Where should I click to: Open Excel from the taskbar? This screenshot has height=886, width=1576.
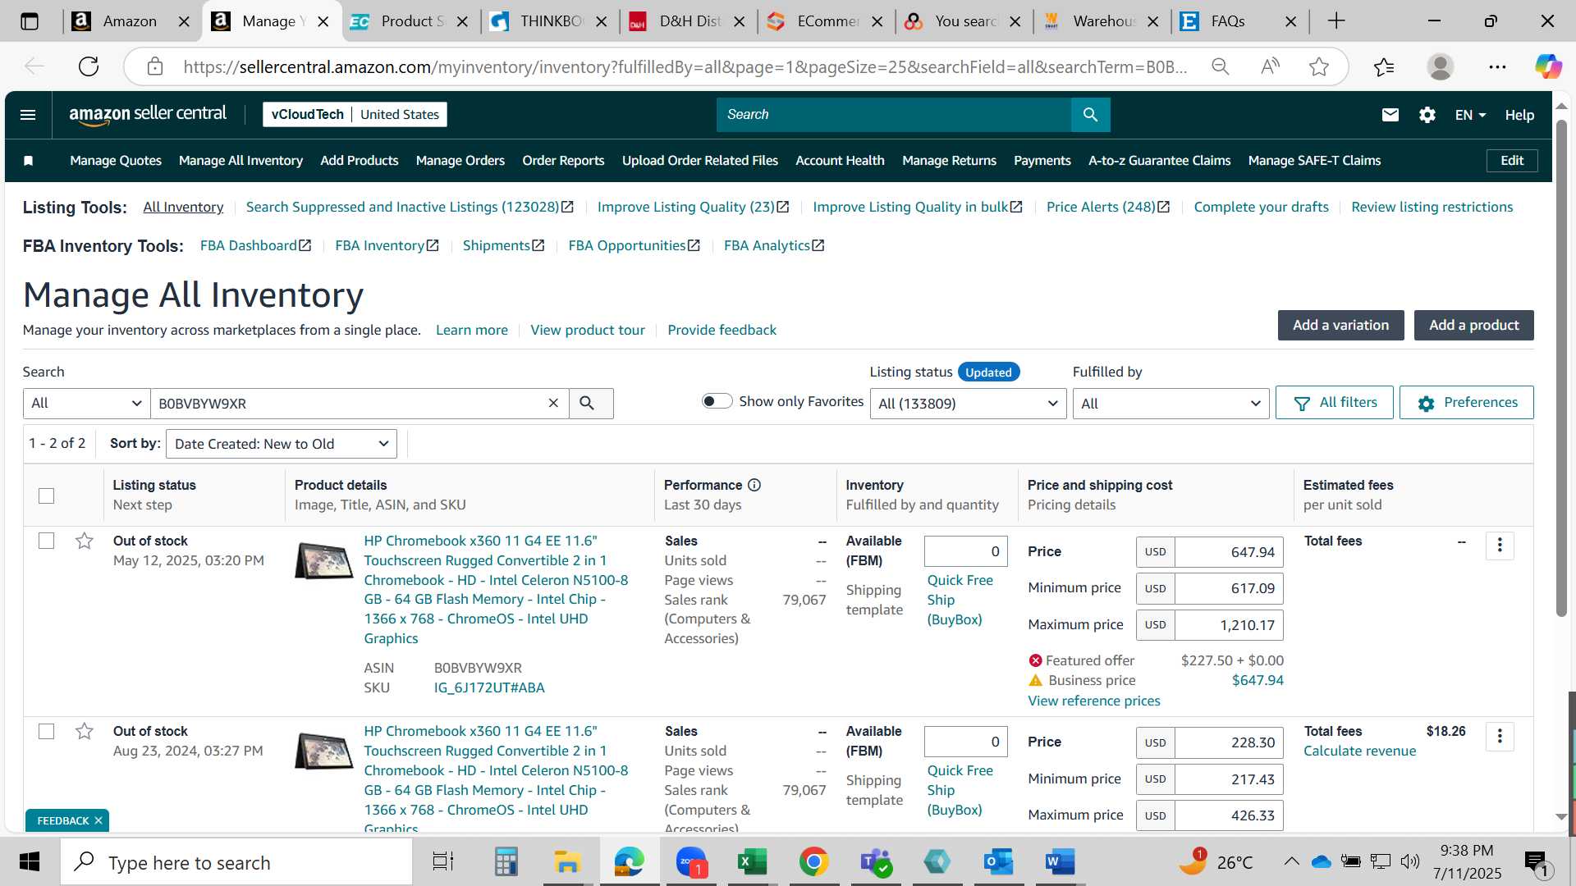coord(752,862)
